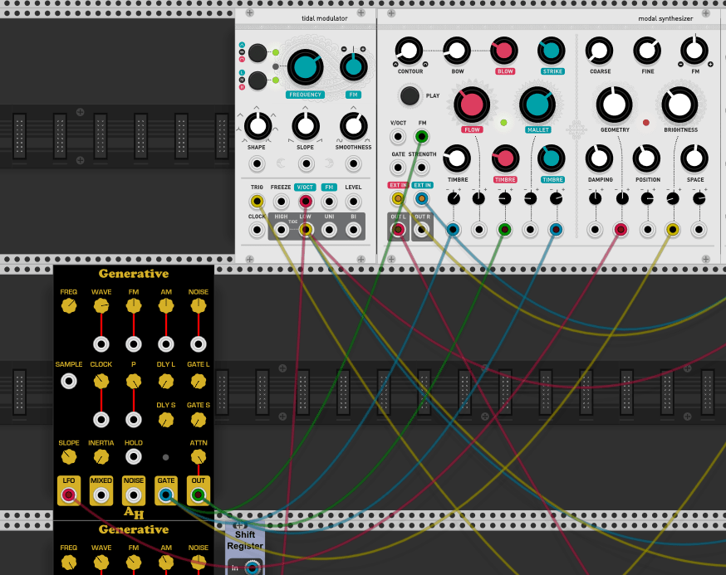Image resolution: width=726 pixels, height=575 pixels.
Task: Click the large FREQUENCY knob on tidal modulator
Action: tap(305, 67)
